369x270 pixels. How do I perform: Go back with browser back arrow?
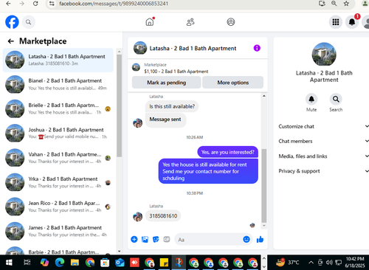(x=8, y=4)
